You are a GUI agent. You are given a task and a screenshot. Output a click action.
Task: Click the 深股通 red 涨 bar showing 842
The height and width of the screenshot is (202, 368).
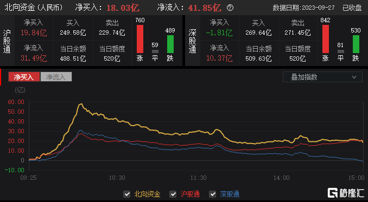[326, 39]
